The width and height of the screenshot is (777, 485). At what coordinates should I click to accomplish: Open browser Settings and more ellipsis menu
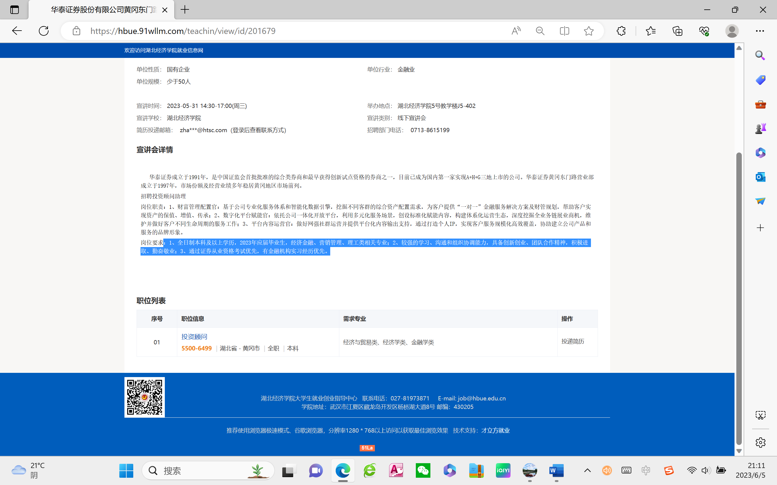(760, 31)
